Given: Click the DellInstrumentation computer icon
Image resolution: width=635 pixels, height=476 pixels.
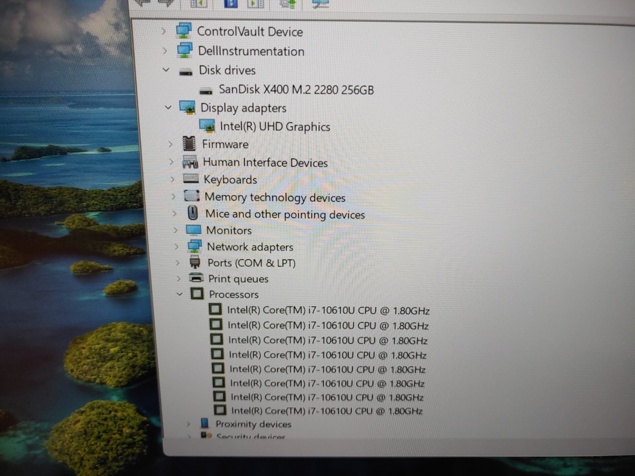Looking at the screenshot, I should [185, 50].
